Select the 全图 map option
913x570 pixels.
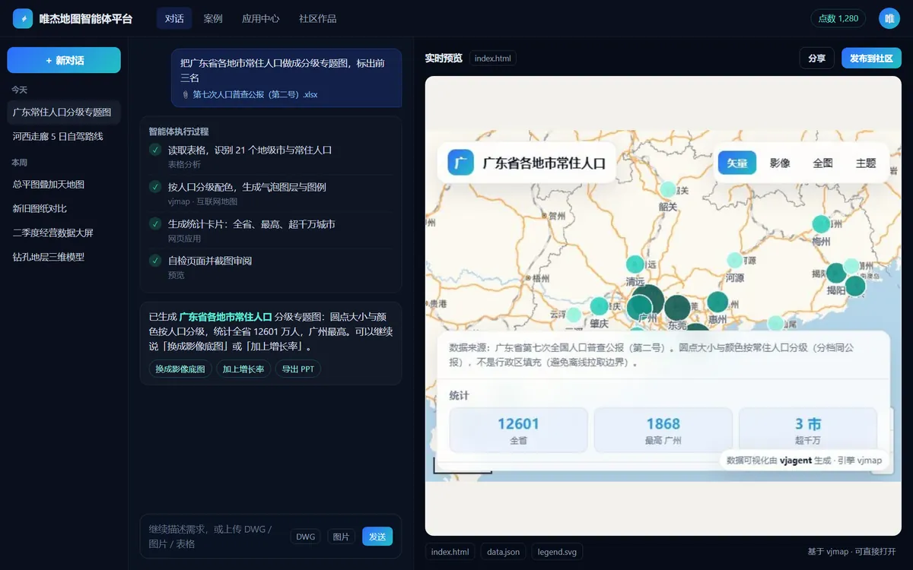(x=822, y=163)
